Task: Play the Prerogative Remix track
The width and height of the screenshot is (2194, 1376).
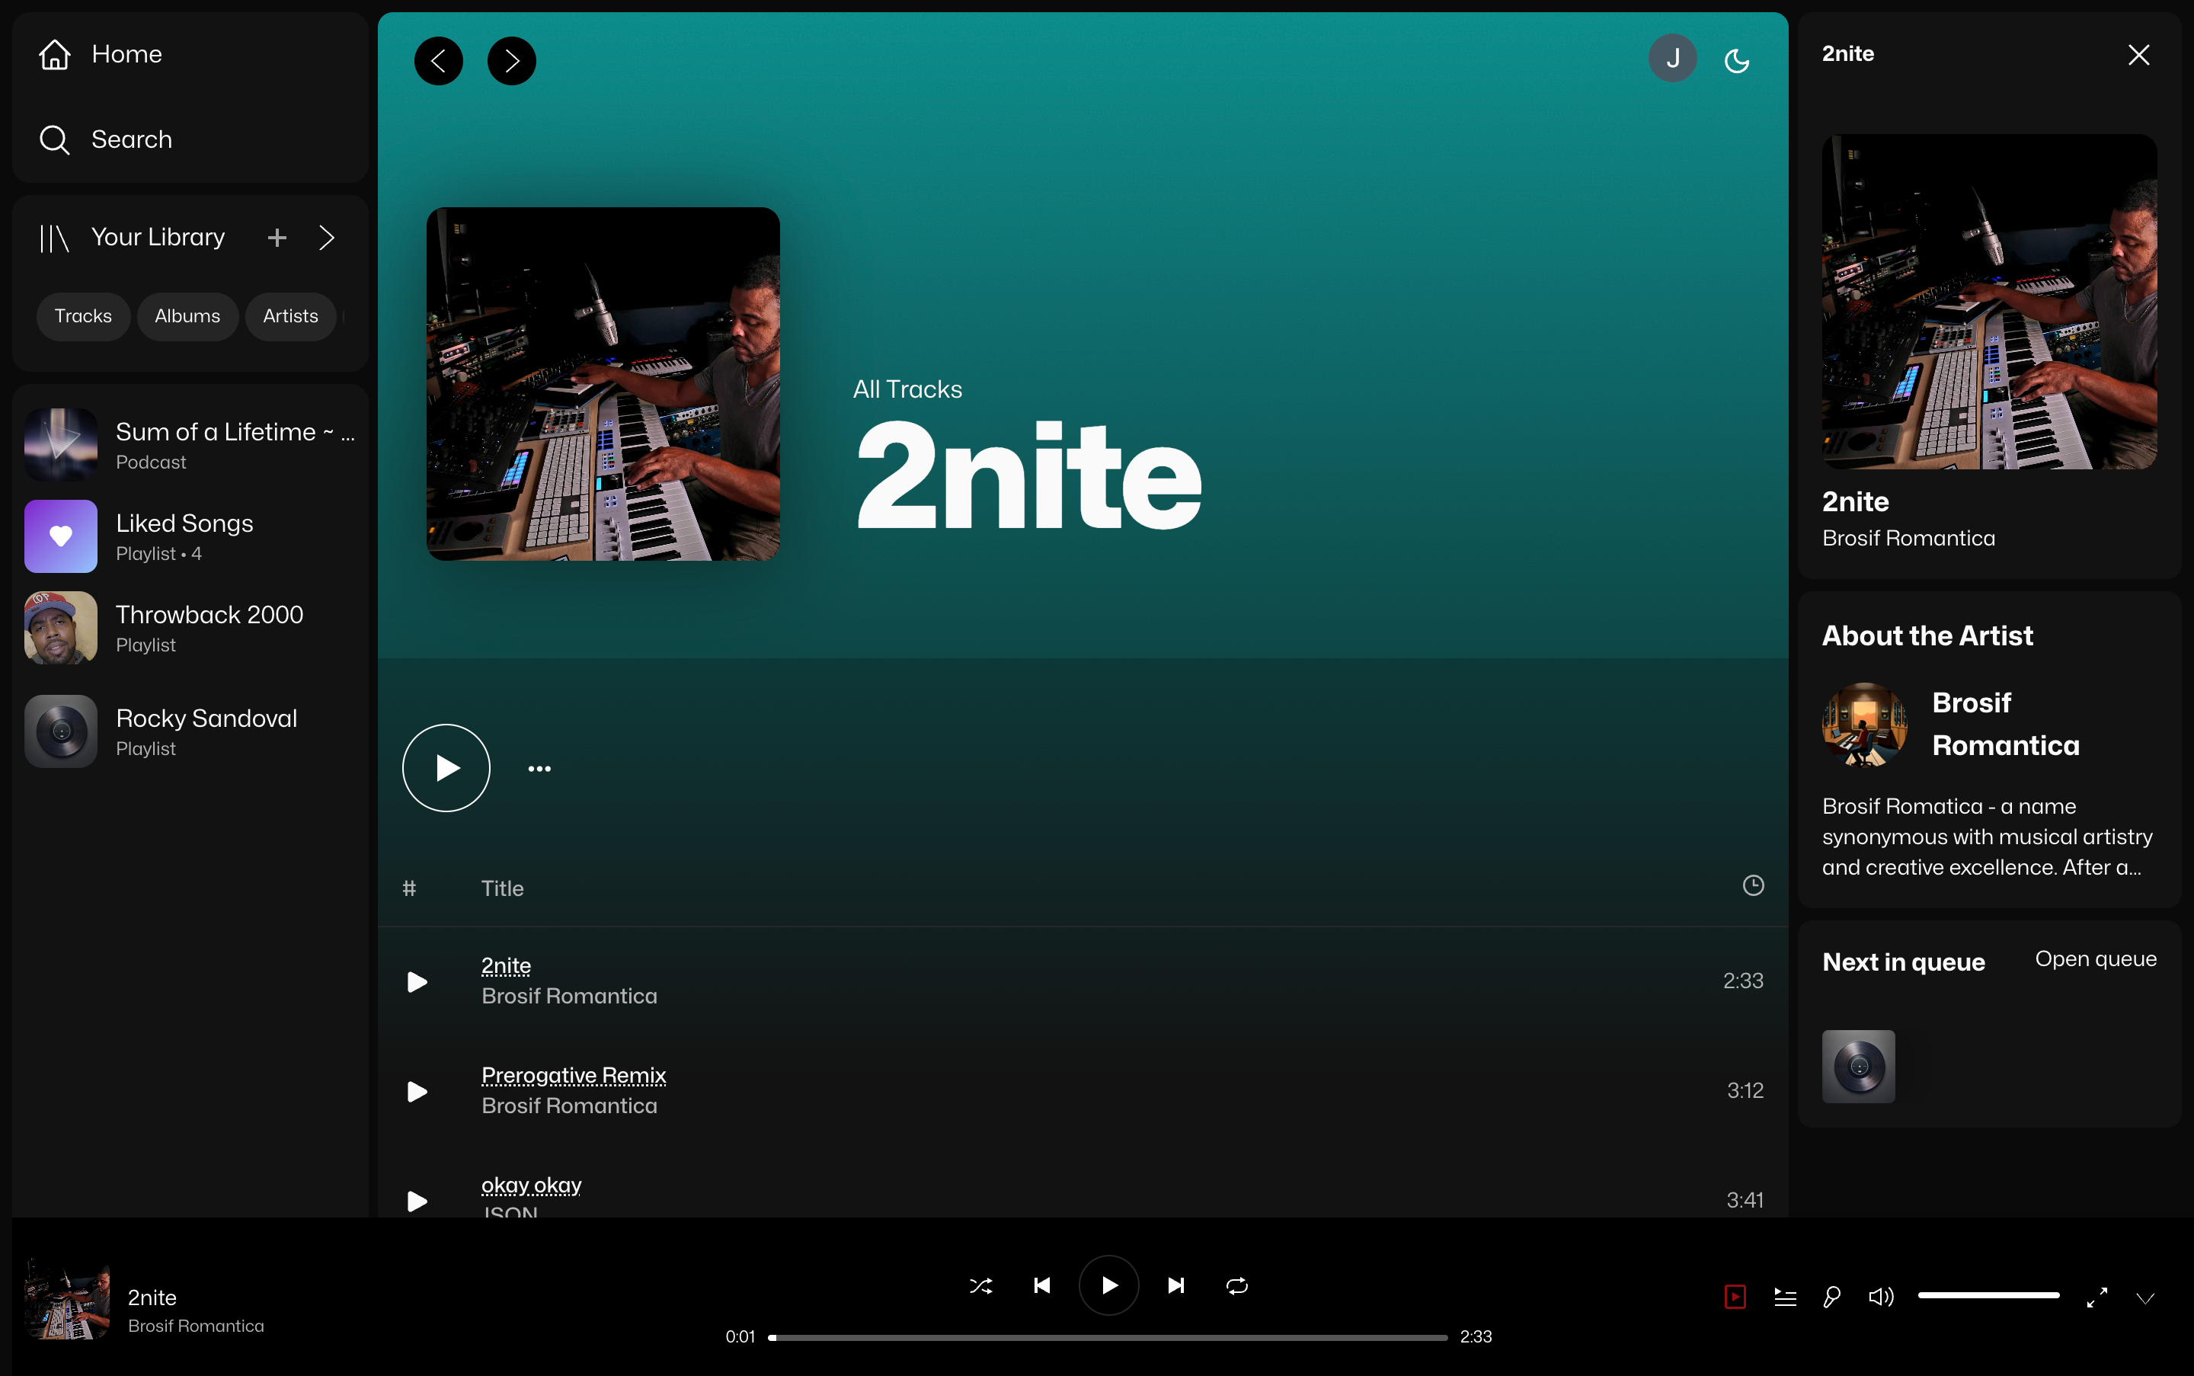Action: pos(417,1092)
